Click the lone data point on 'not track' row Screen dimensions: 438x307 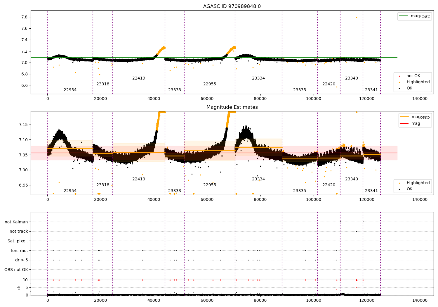(x=357, y=231)
